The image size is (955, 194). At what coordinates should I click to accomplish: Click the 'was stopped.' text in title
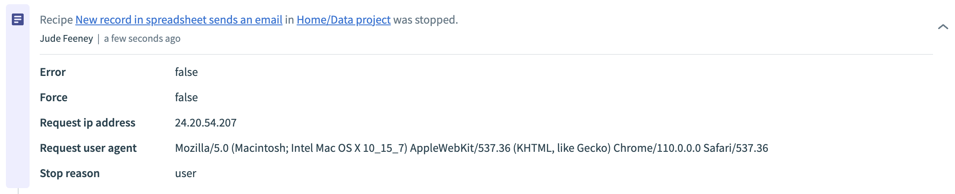[x=426, y=20]
